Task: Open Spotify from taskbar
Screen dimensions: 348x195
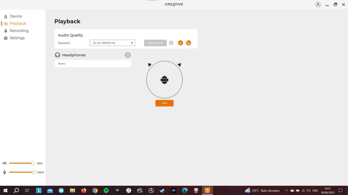Action: 106,190
